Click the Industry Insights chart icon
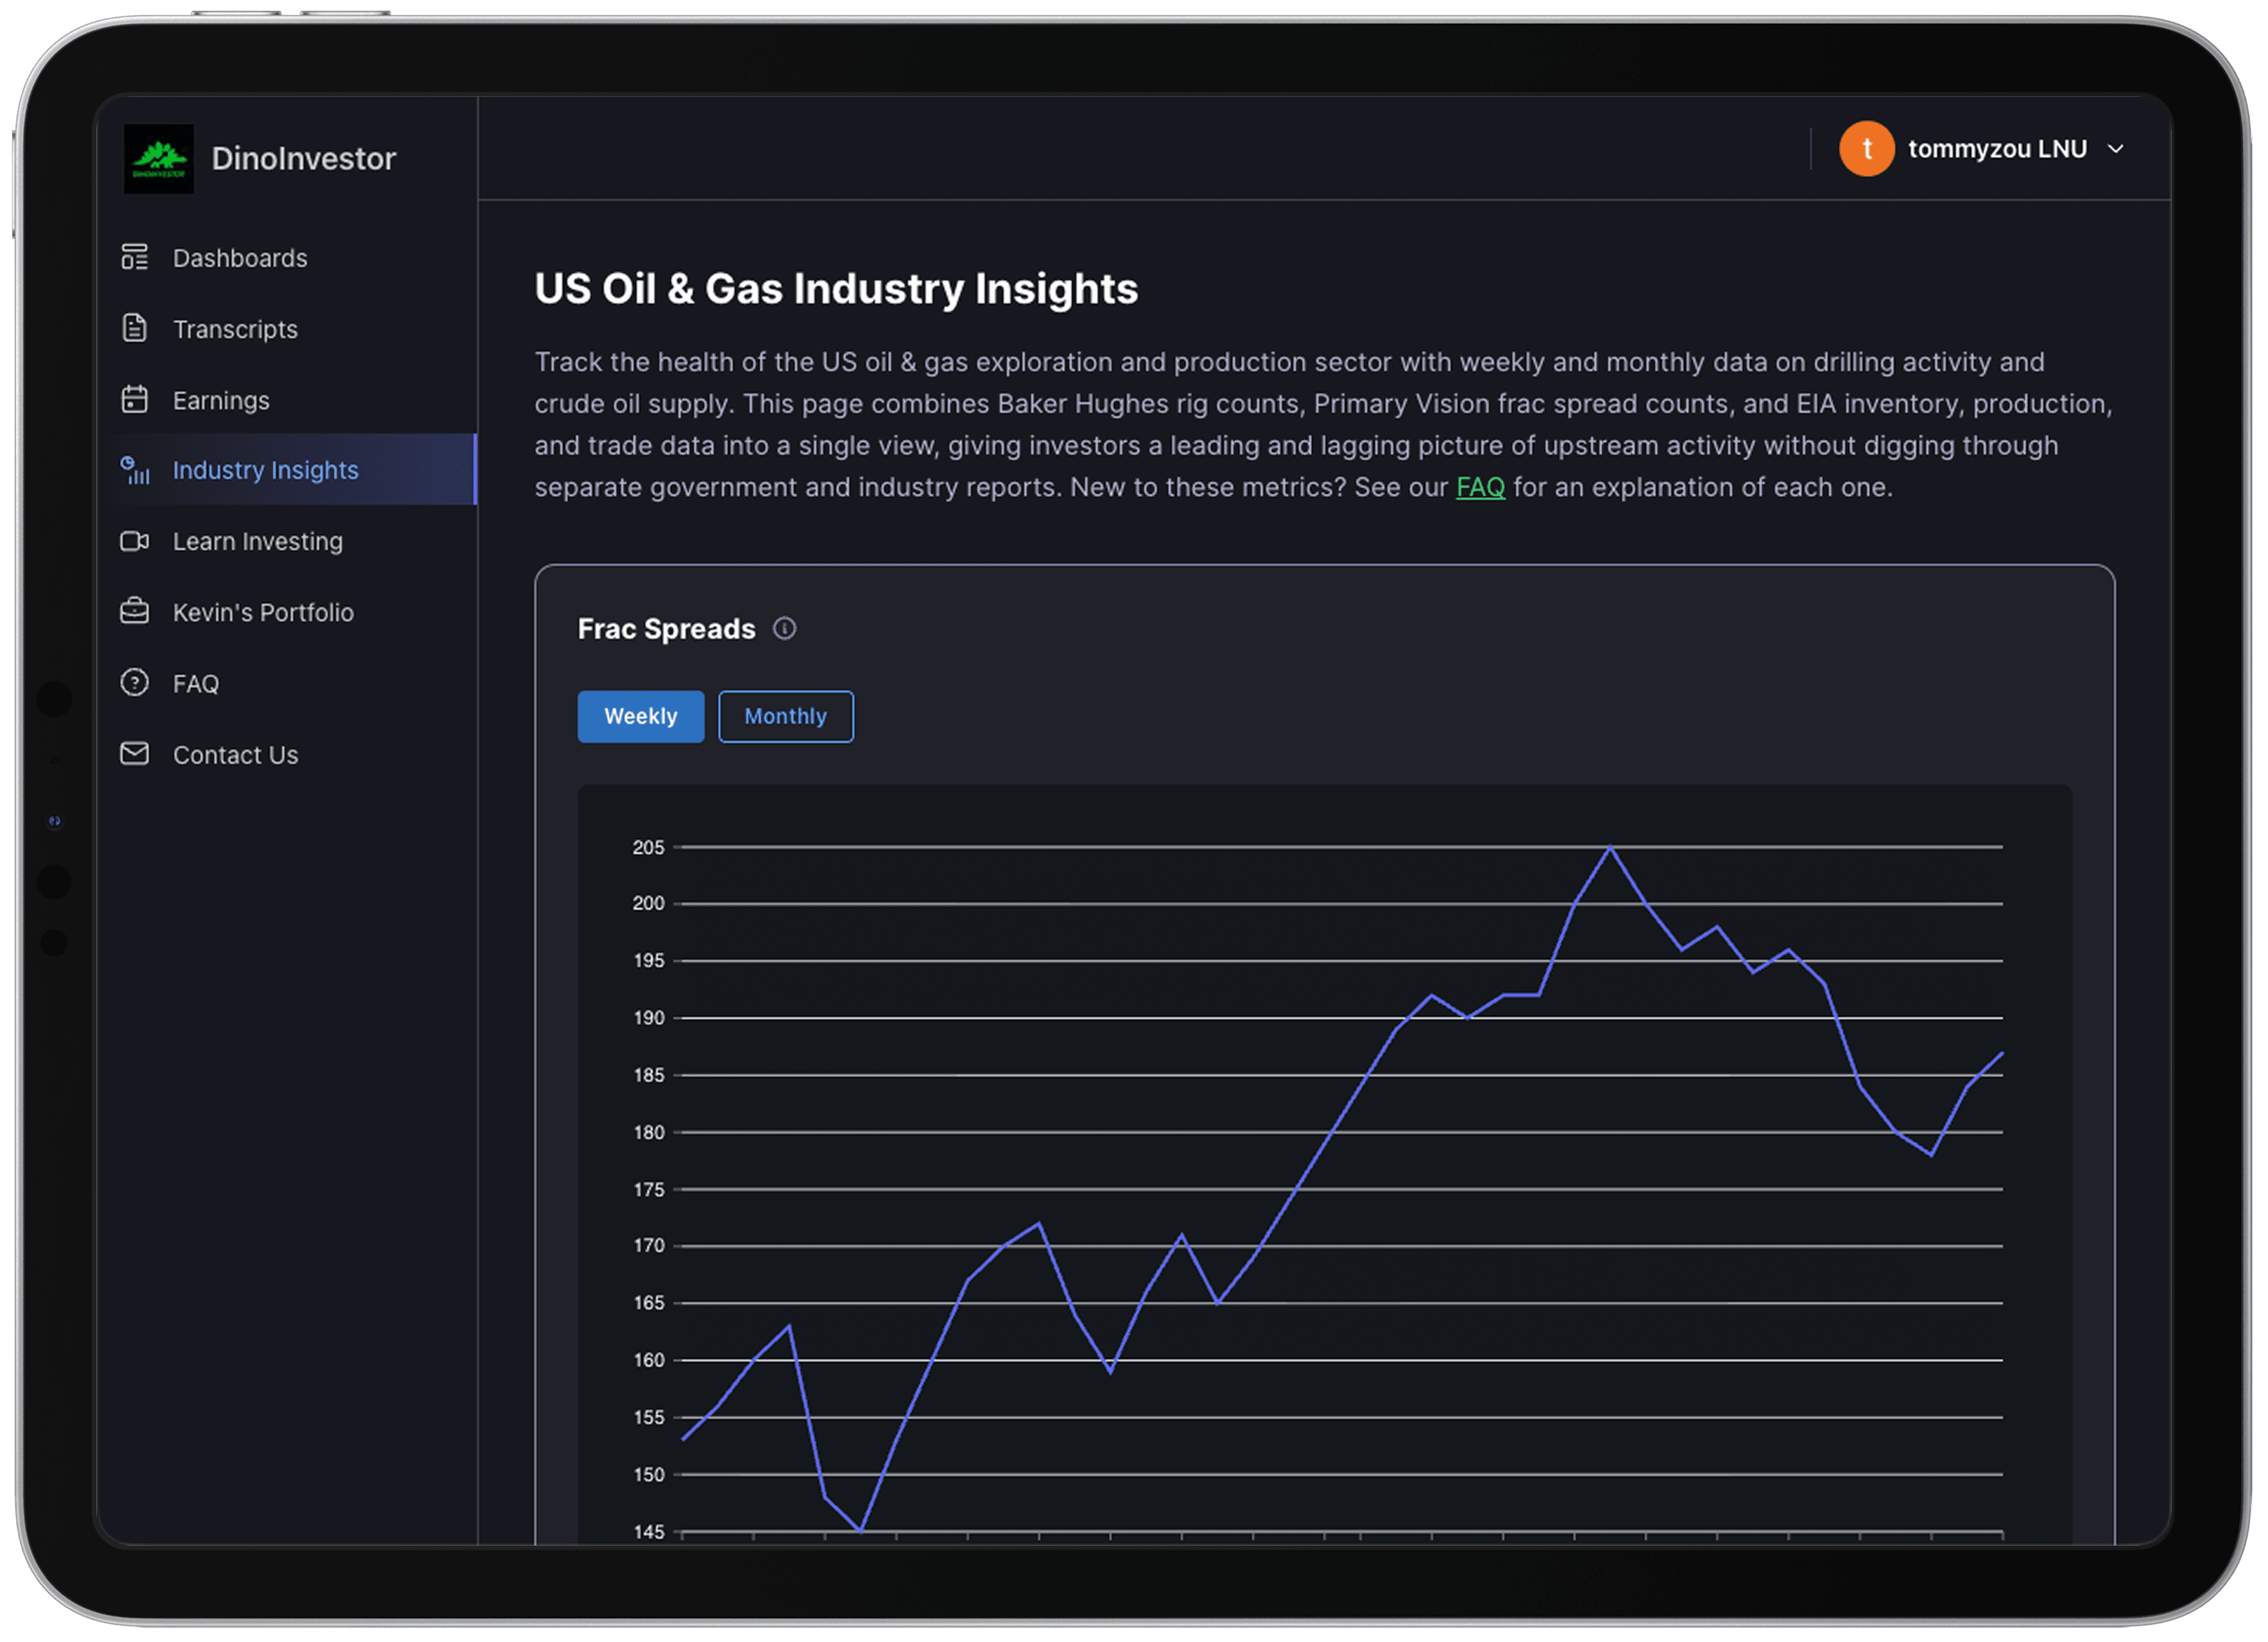The height and width of the screenshot is (1642, 2268). point(135,470)
